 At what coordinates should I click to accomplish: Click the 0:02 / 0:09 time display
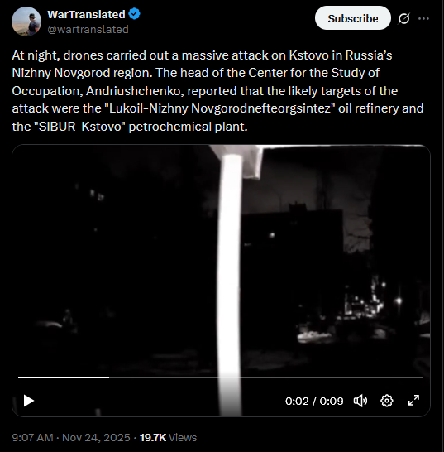314,401
